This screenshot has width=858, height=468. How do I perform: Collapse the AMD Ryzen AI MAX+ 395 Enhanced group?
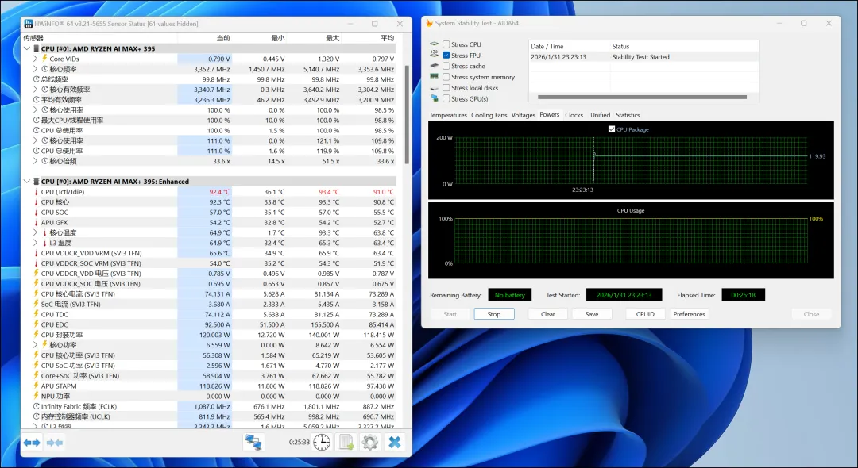click(27, 182)
